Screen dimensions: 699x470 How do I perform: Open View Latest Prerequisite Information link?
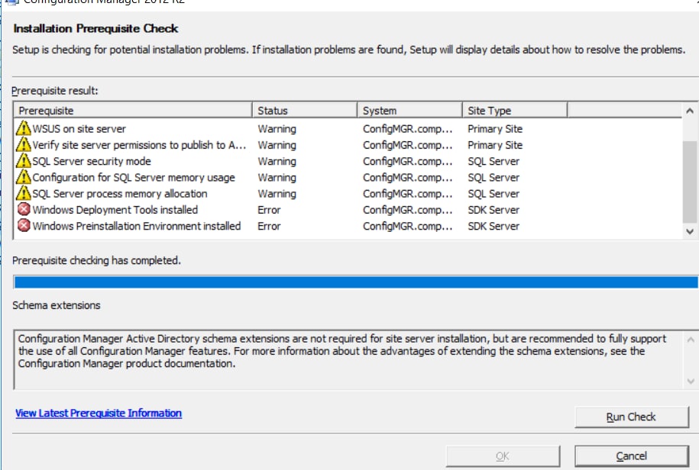click(99, 413)
